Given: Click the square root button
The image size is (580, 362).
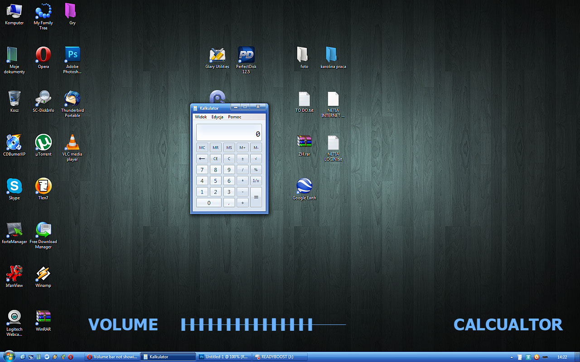Looking at the screenshot, I should (256, 159).
